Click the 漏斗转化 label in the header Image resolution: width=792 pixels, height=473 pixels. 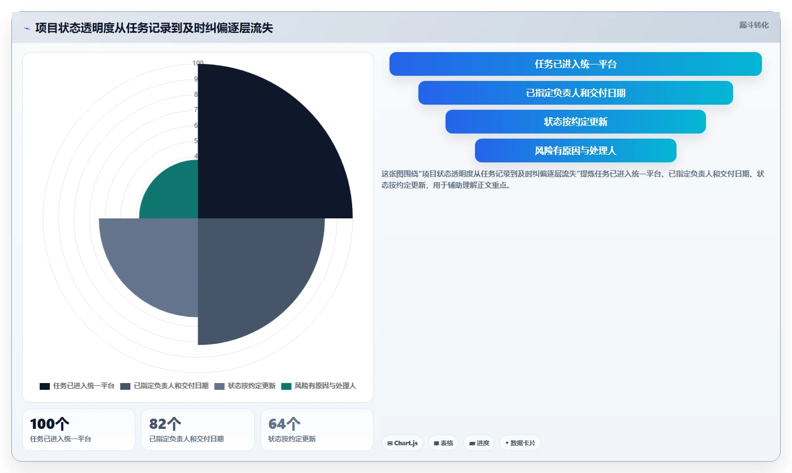pos(754,25)
